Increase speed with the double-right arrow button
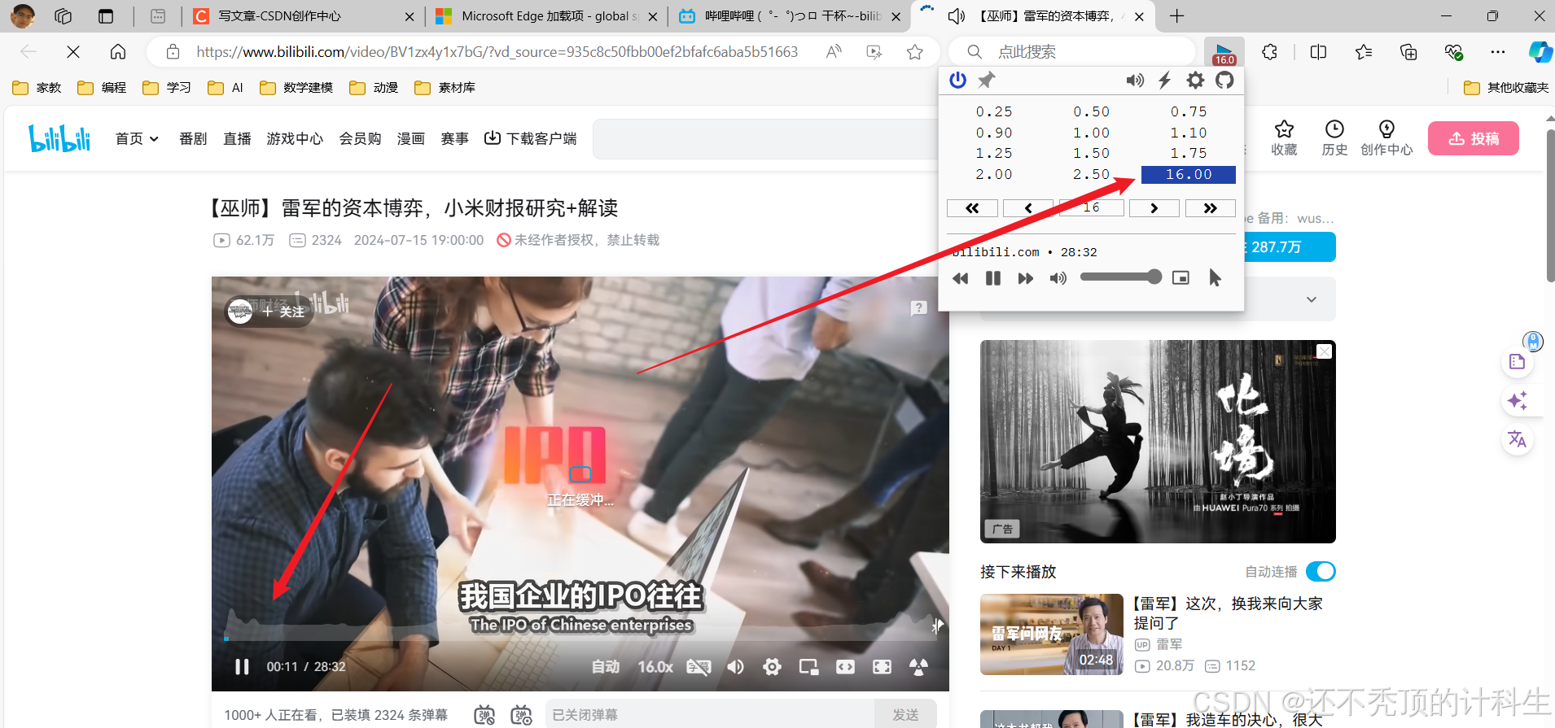Screen dimensions: 1555x728 pyautogui.click(x=1210, y=208)
